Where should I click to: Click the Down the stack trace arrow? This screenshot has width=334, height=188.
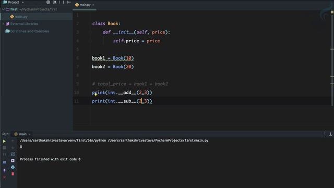[x=13, y=147]
